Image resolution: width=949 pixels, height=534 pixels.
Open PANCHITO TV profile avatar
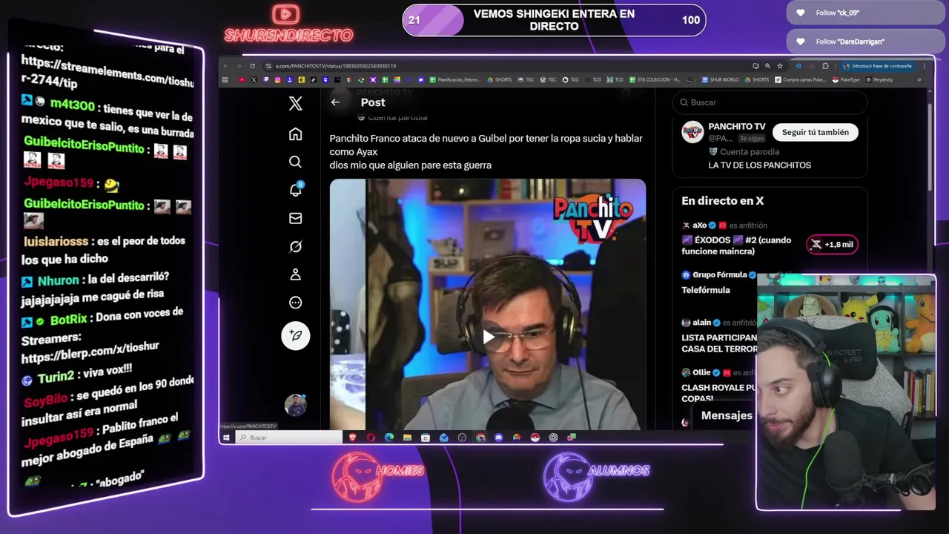click(x=692, y=132)
